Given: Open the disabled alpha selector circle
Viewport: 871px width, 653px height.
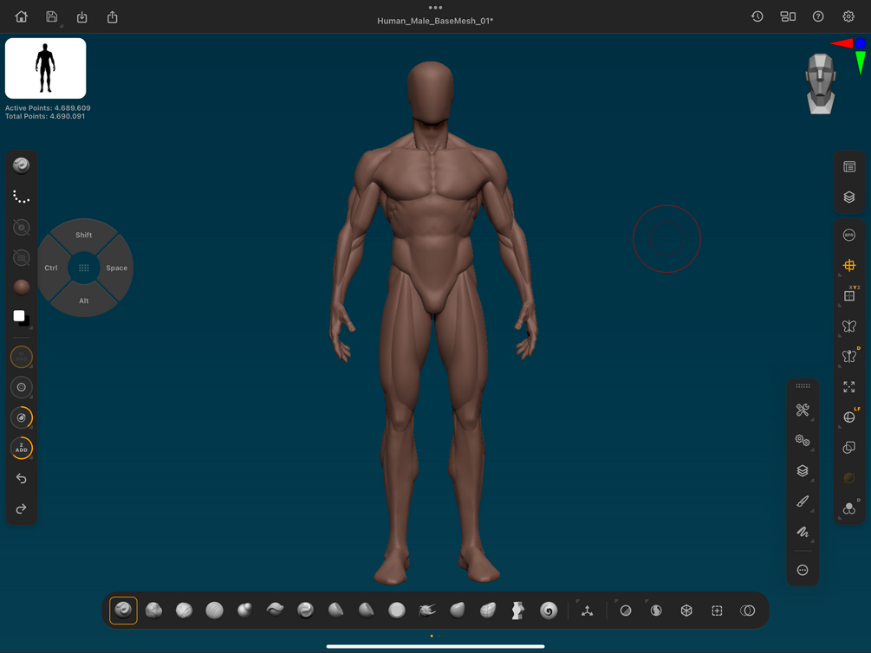Looking at the screenshot, I should [x=21, y=227].
